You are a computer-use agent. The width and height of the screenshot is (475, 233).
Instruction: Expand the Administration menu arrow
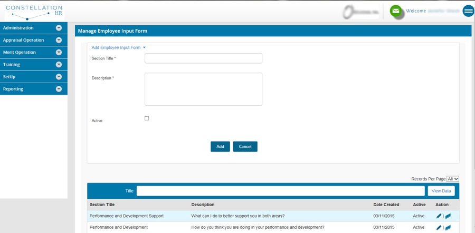tap(59, 28)
